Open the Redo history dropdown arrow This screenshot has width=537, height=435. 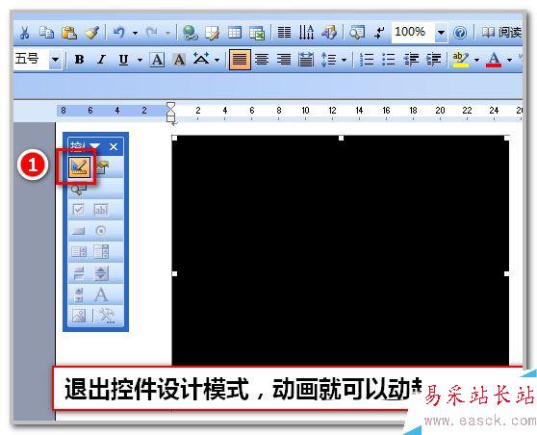(167, 34)
